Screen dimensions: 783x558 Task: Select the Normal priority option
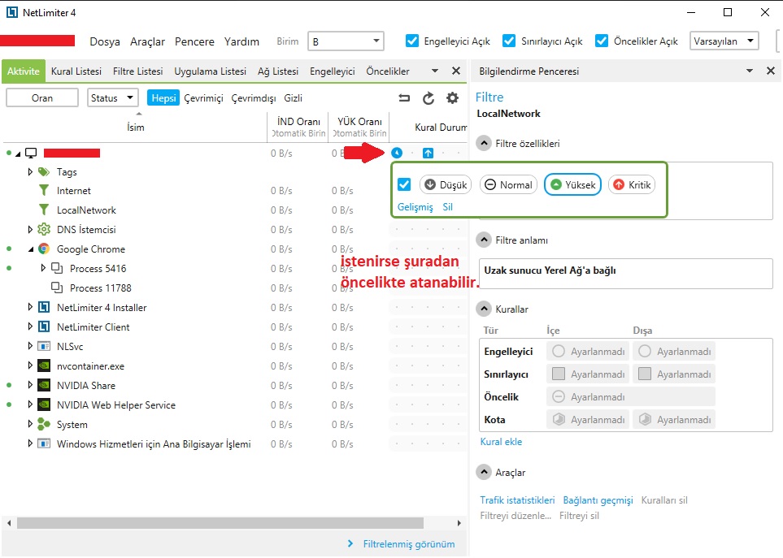(x=509, y=184)
